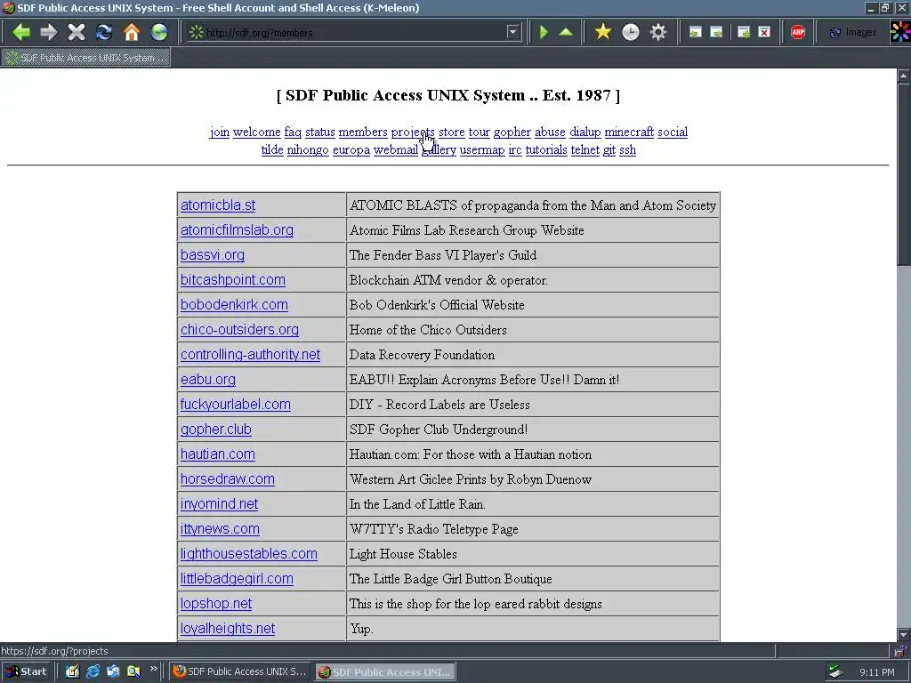The height and width of the screenshot is (683, 911).
Task: Open the join link
Action: tap(220, 132)
